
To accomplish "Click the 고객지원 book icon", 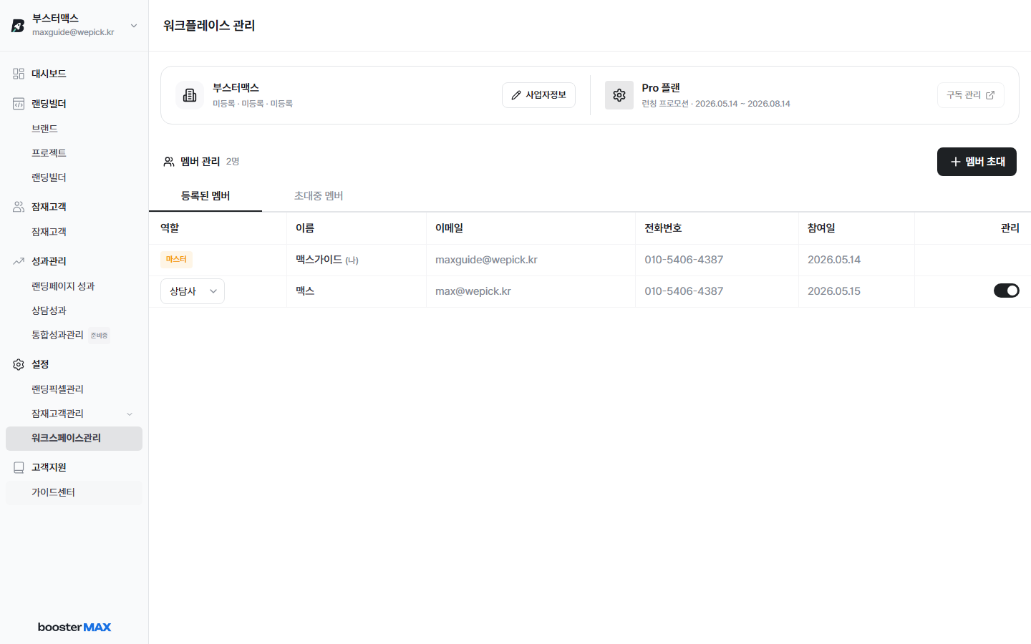I will pyautogui.click(x=19, y=467).
